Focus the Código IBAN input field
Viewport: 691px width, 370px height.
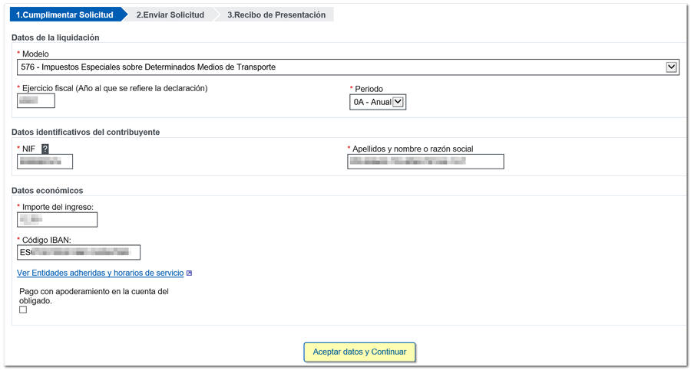[x=78, y=253]
